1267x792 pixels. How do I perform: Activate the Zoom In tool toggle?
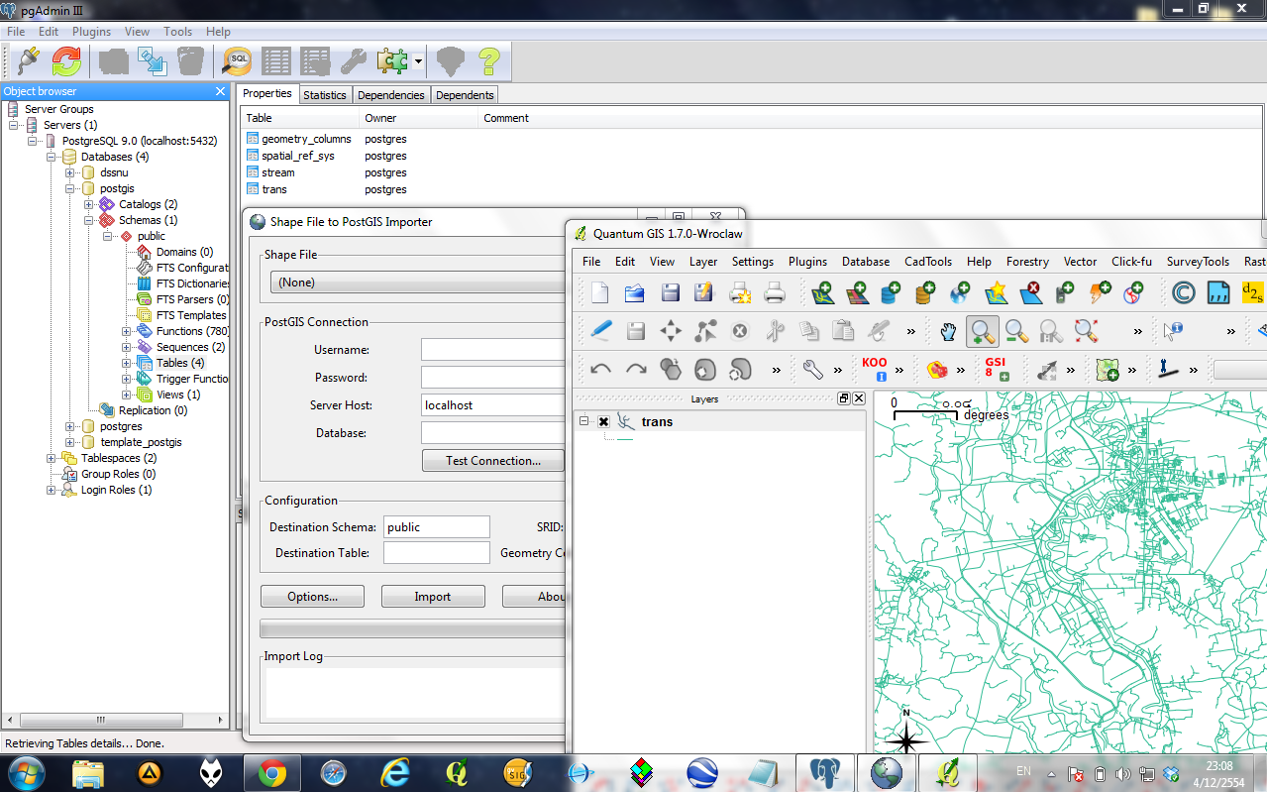pyautogui.click(x=984, y=331)
